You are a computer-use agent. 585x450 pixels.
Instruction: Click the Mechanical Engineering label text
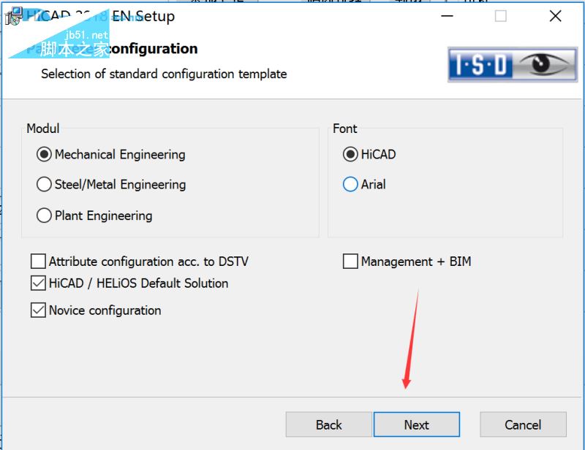pyautogui.click(x=120, y=154)
